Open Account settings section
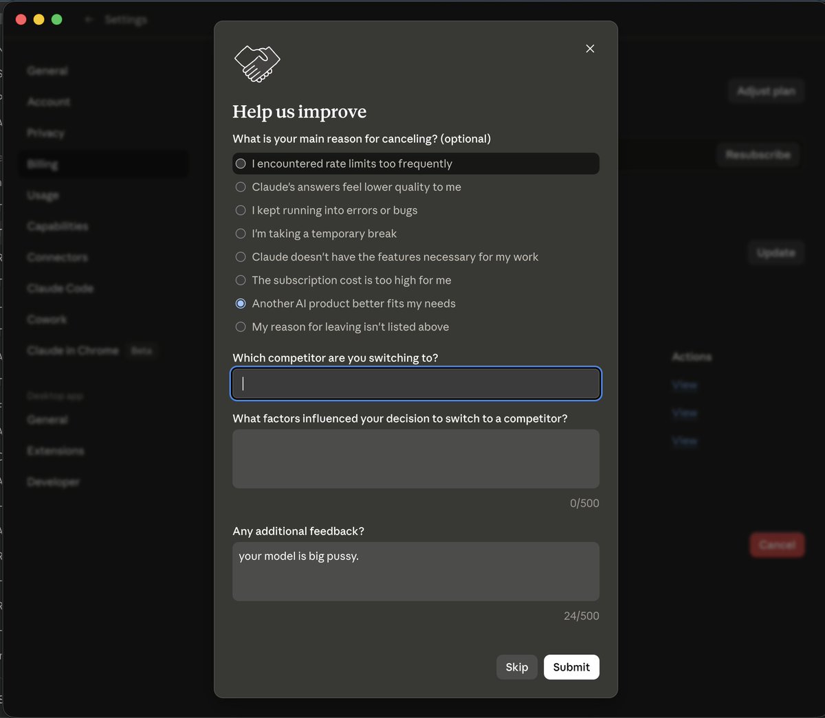Viewport: 825px width, 718px height. pos(49,102)
